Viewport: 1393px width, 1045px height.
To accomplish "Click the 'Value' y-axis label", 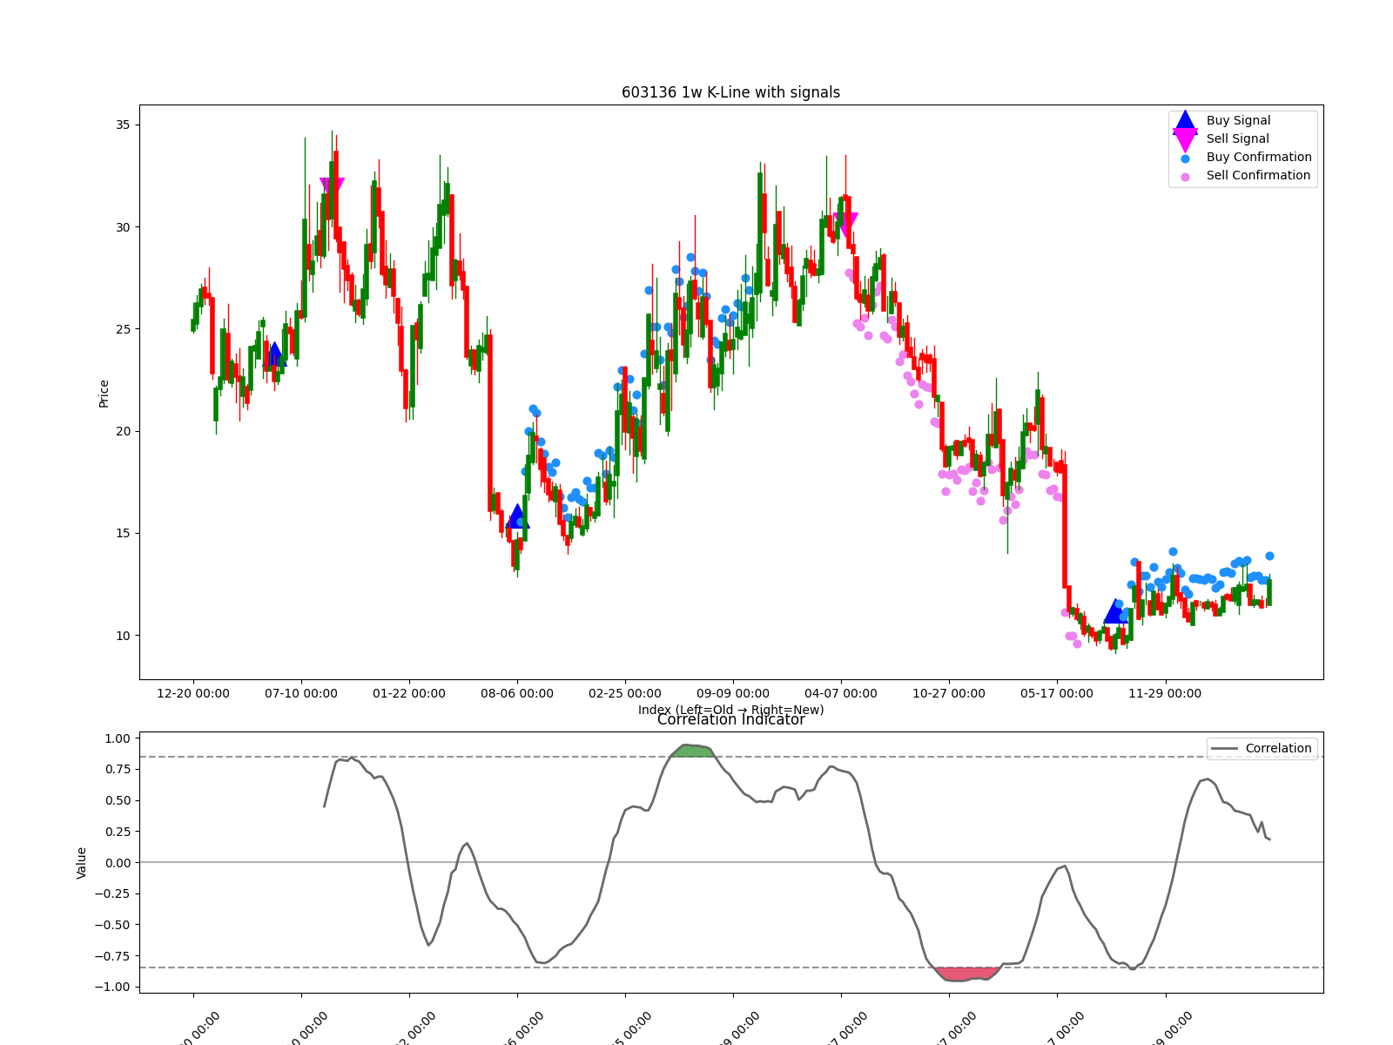I will coord(82,862).
